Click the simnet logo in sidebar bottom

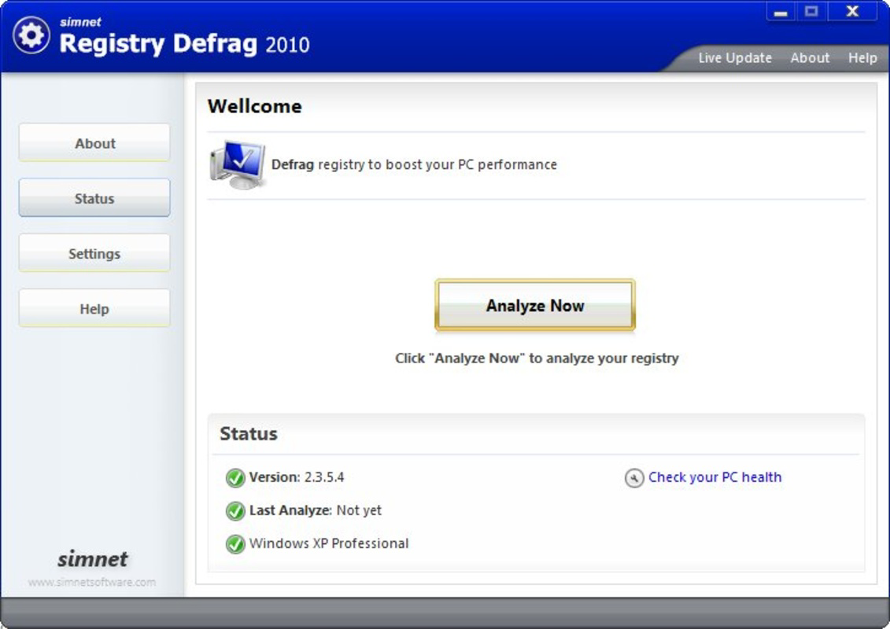click(93, 559)
